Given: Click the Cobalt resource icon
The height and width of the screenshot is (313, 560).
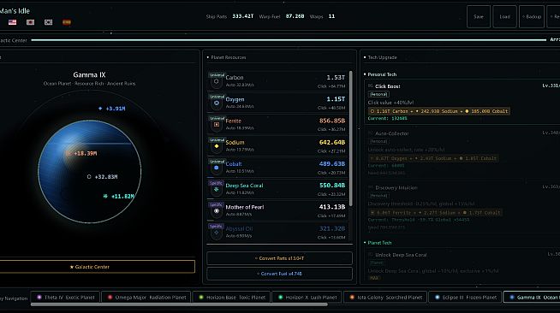Looking at the screenshot, I should pos(217,168).
